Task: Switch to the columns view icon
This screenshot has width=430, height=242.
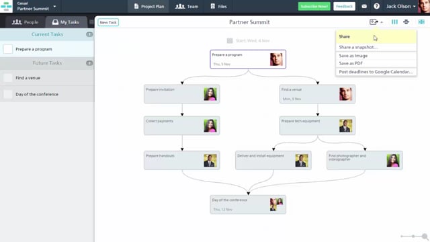Action: tap(394, 22)
